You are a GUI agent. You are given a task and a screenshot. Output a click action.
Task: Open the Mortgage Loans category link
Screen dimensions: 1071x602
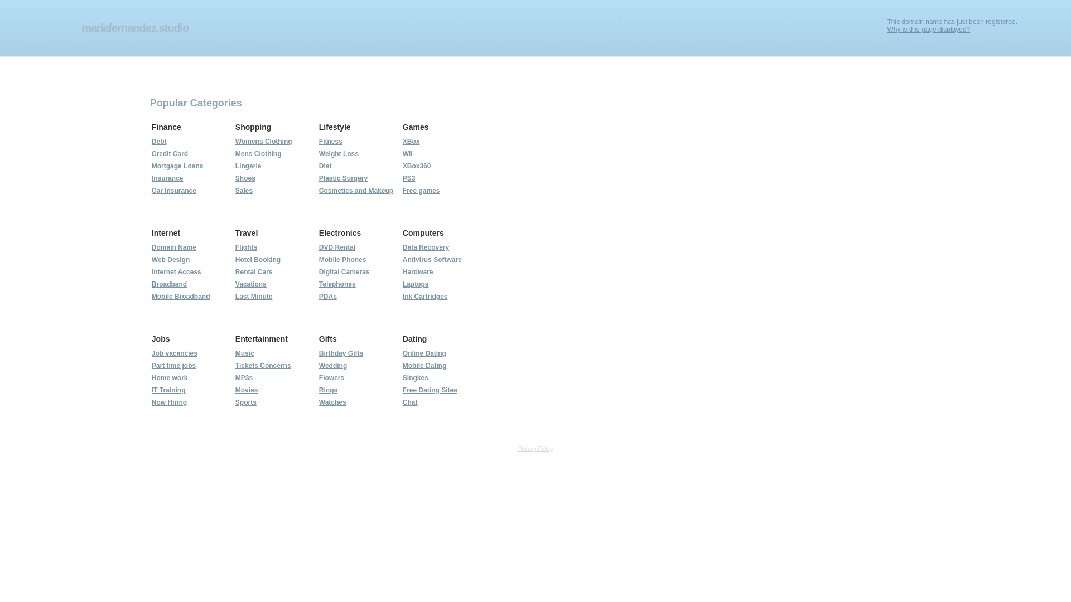coord(177,166)
